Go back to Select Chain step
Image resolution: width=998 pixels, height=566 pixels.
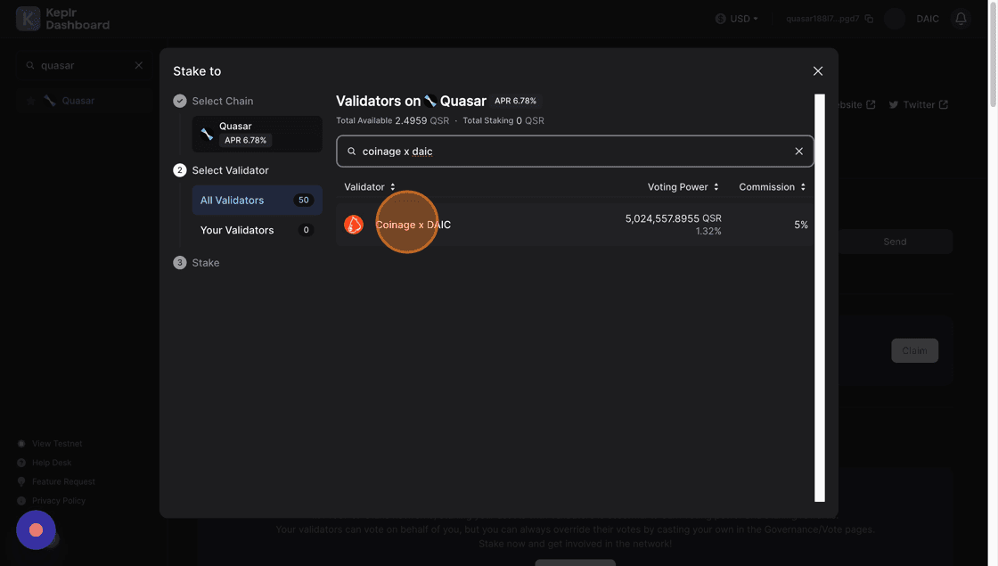click(222, 101)
